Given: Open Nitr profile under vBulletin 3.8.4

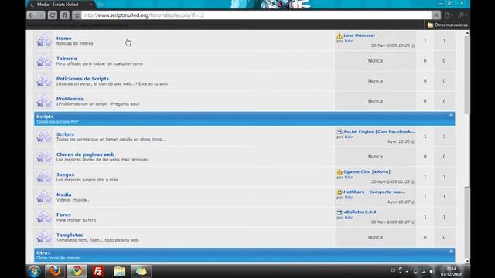Looking at the screenshot, I should pyautogui.click(x=349, y=218).
